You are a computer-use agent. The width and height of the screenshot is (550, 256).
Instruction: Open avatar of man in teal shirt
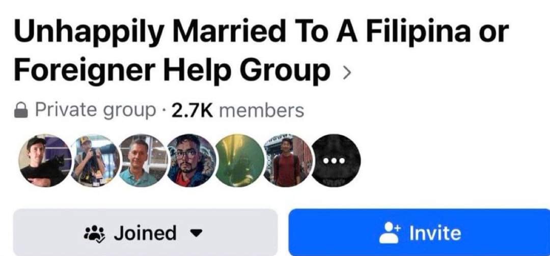pyautogui.click(x=143, y=161)
